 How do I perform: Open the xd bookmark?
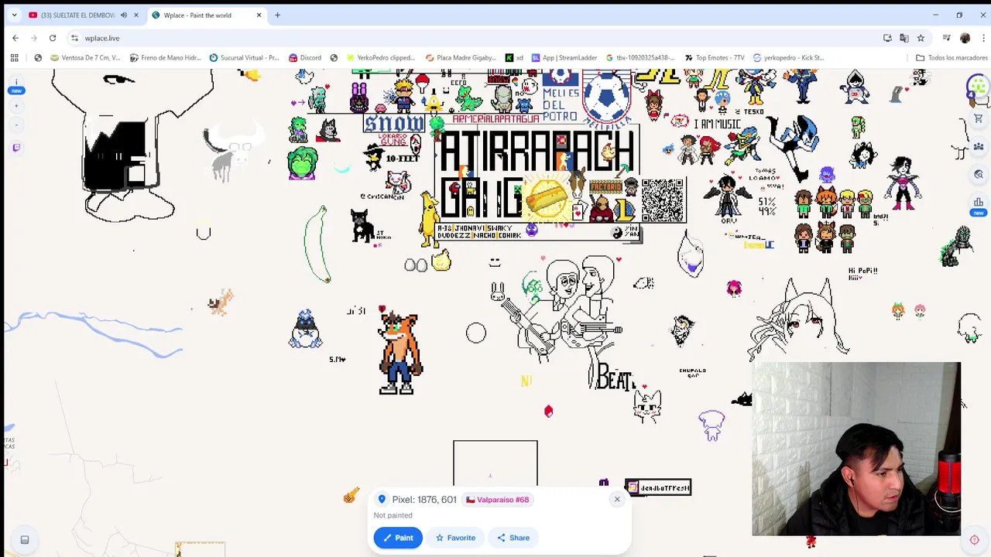[x=514, y=57]
